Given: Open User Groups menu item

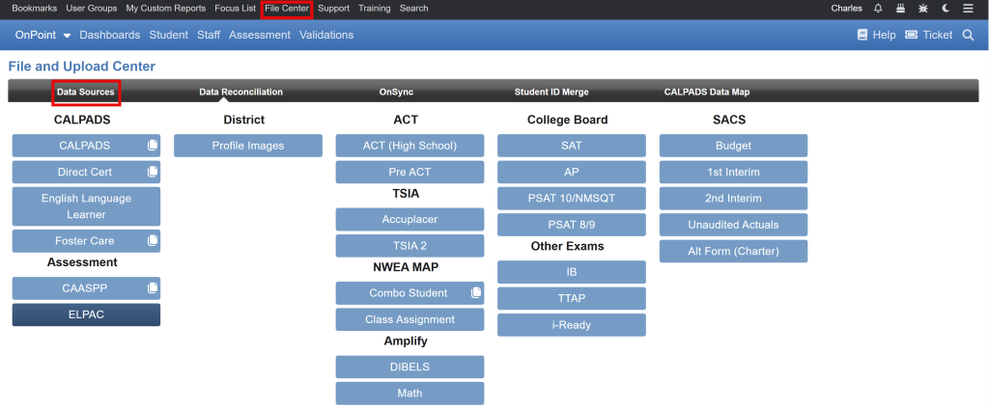Looking at the screenshot, I should pyautogui.click(x=92, y=8).
